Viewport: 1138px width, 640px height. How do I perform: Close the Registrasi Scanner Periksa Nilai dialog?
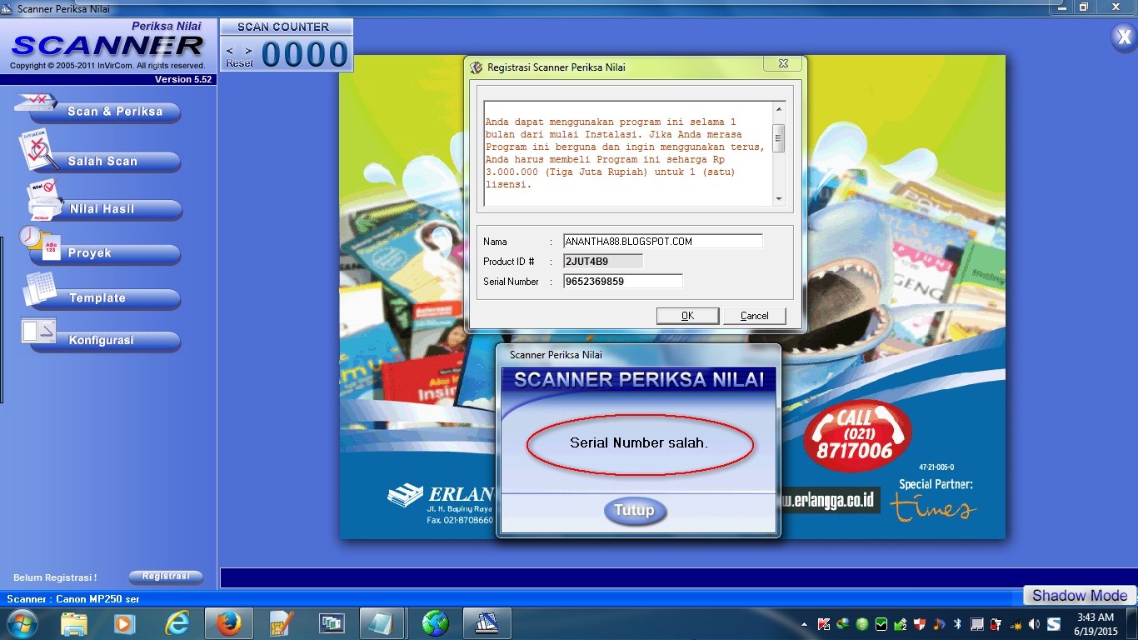783,63
